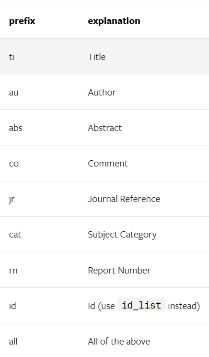The height and width of the screenshot is (357, 209).
Task: Click the 'Title' explanation text
Action: 97,57
